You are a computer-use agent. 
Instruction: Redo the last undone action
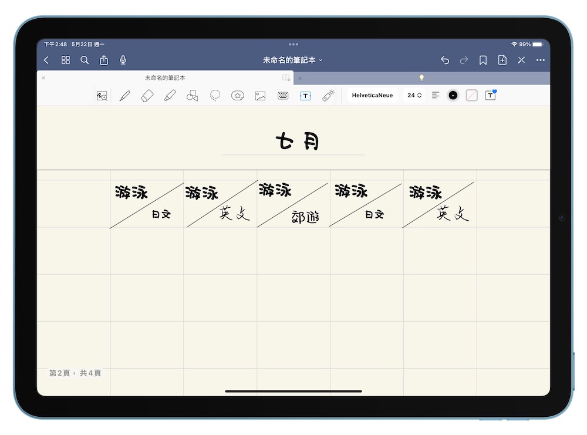point(464,60)
